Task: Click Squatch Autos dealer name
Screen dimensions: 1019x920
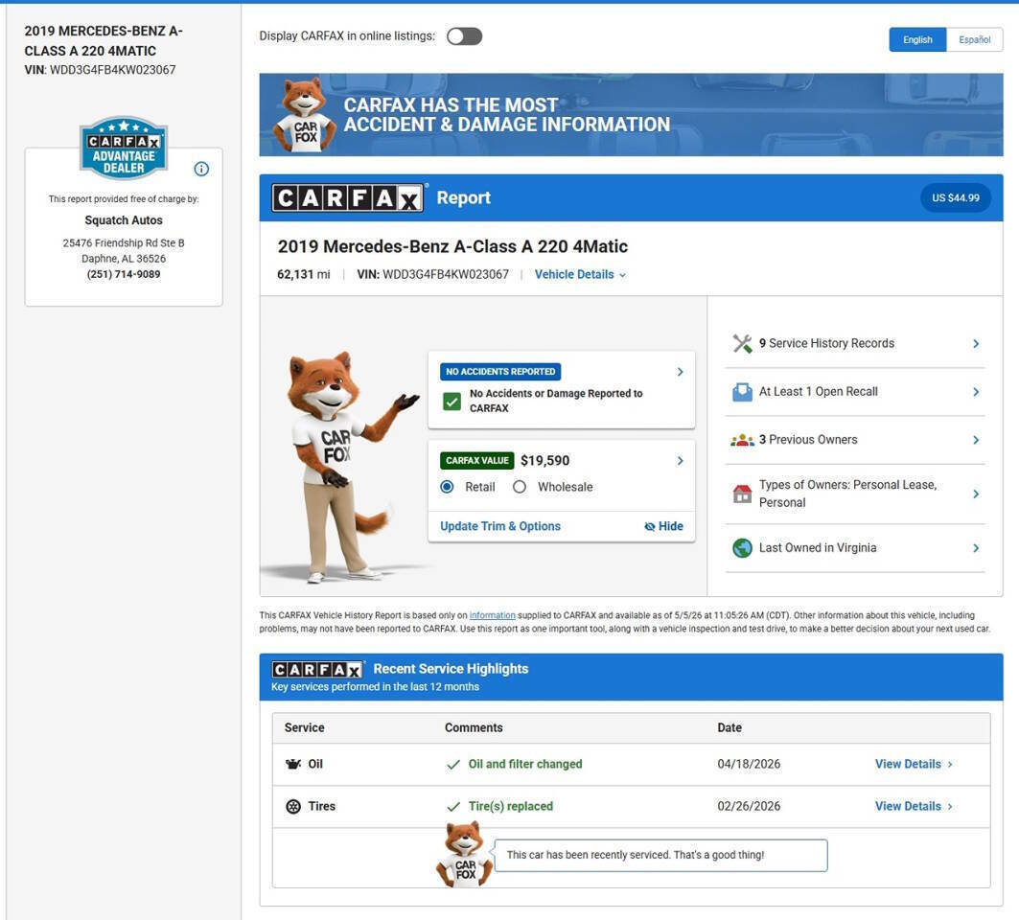Action: [x=124, y=220]
